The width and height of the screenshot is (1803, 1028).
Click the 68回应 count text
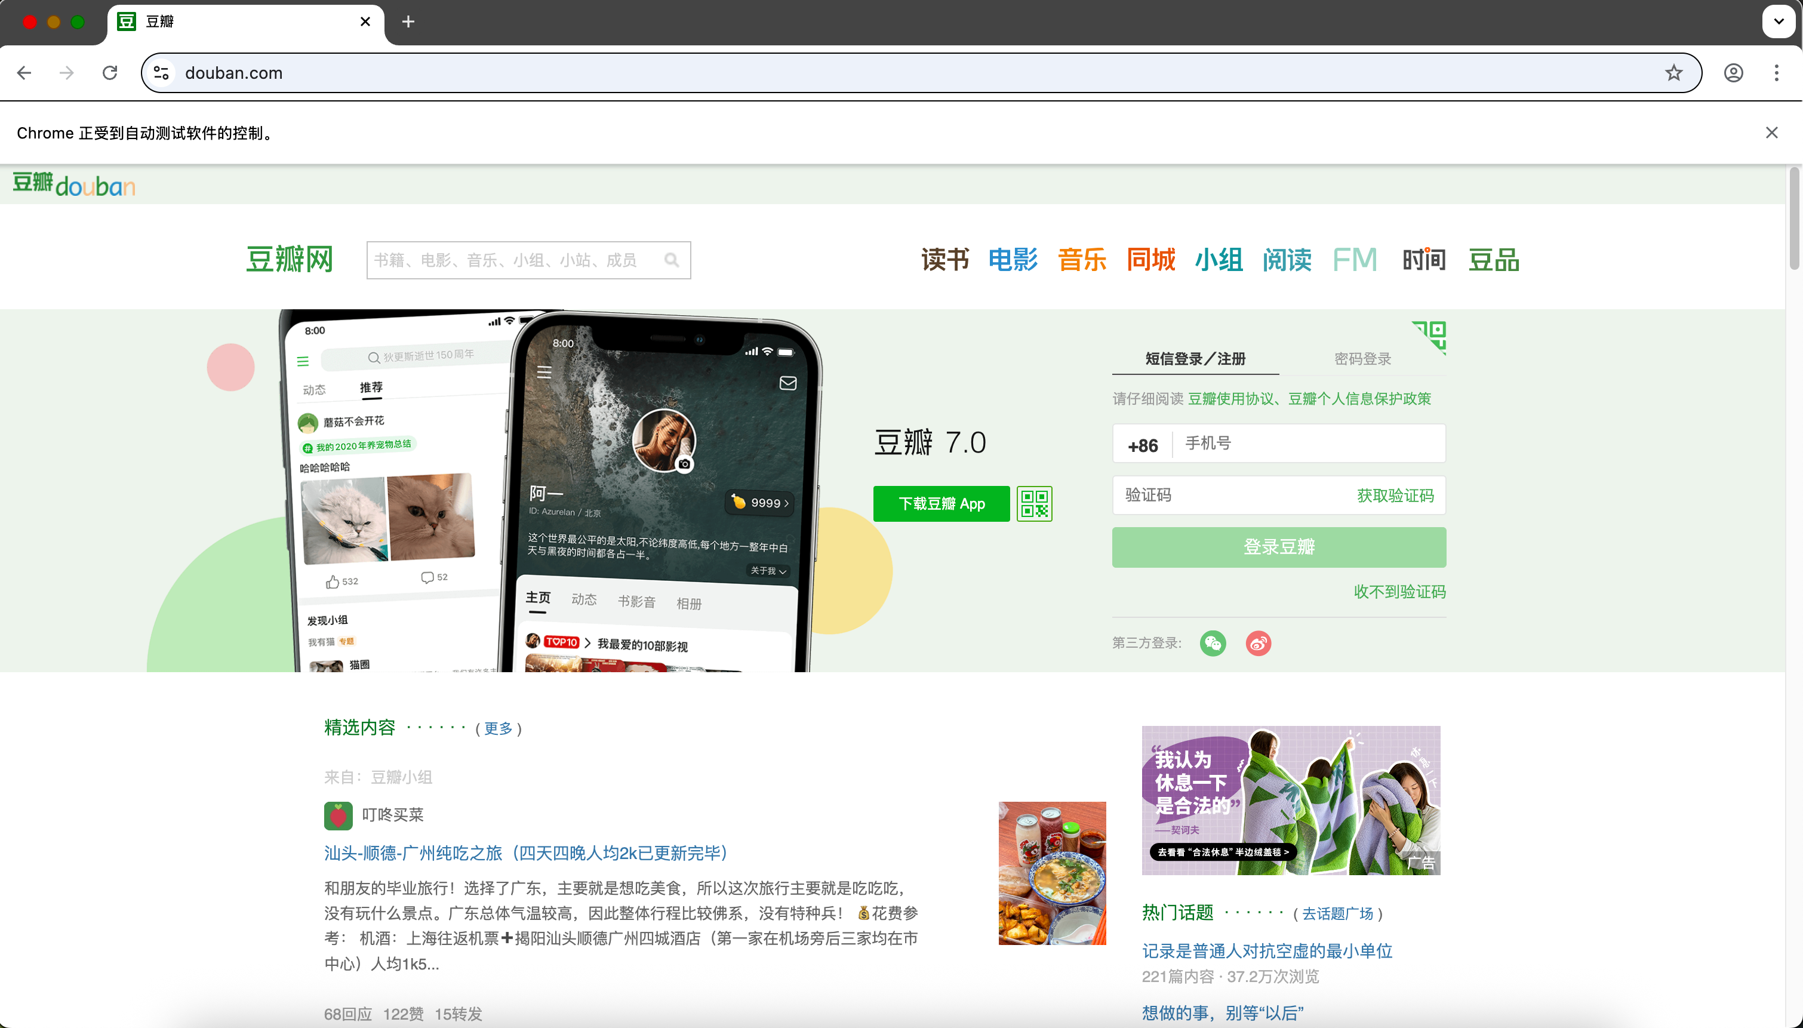tap(348, 1014)
